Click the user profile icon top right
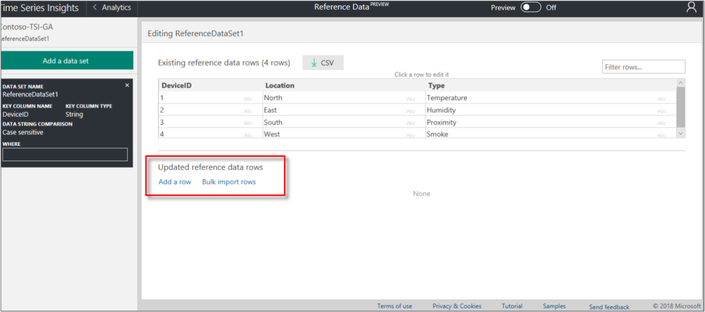Viewport: 705px width, 312px height. pyautogui.click(x=691, y=7)
